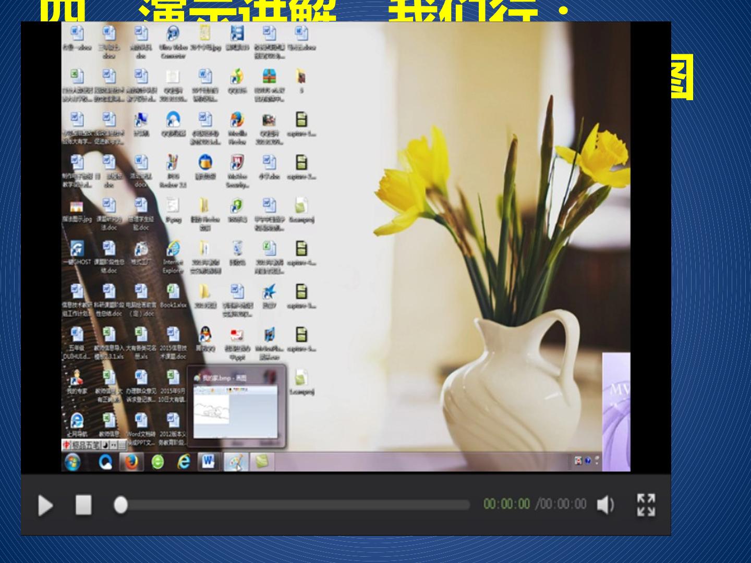Open the Book1.xlsx desktop file

[173, 296]
